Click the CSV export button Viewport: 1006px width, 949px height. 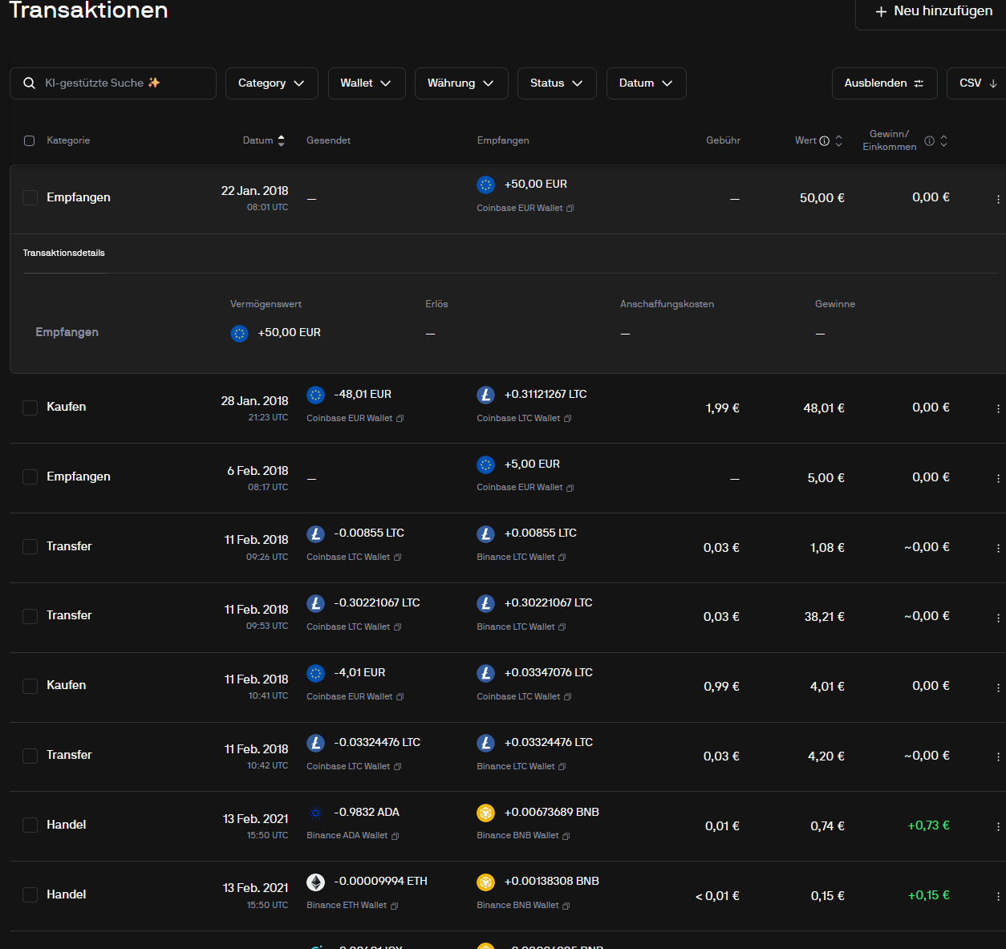tap(977, 83)
